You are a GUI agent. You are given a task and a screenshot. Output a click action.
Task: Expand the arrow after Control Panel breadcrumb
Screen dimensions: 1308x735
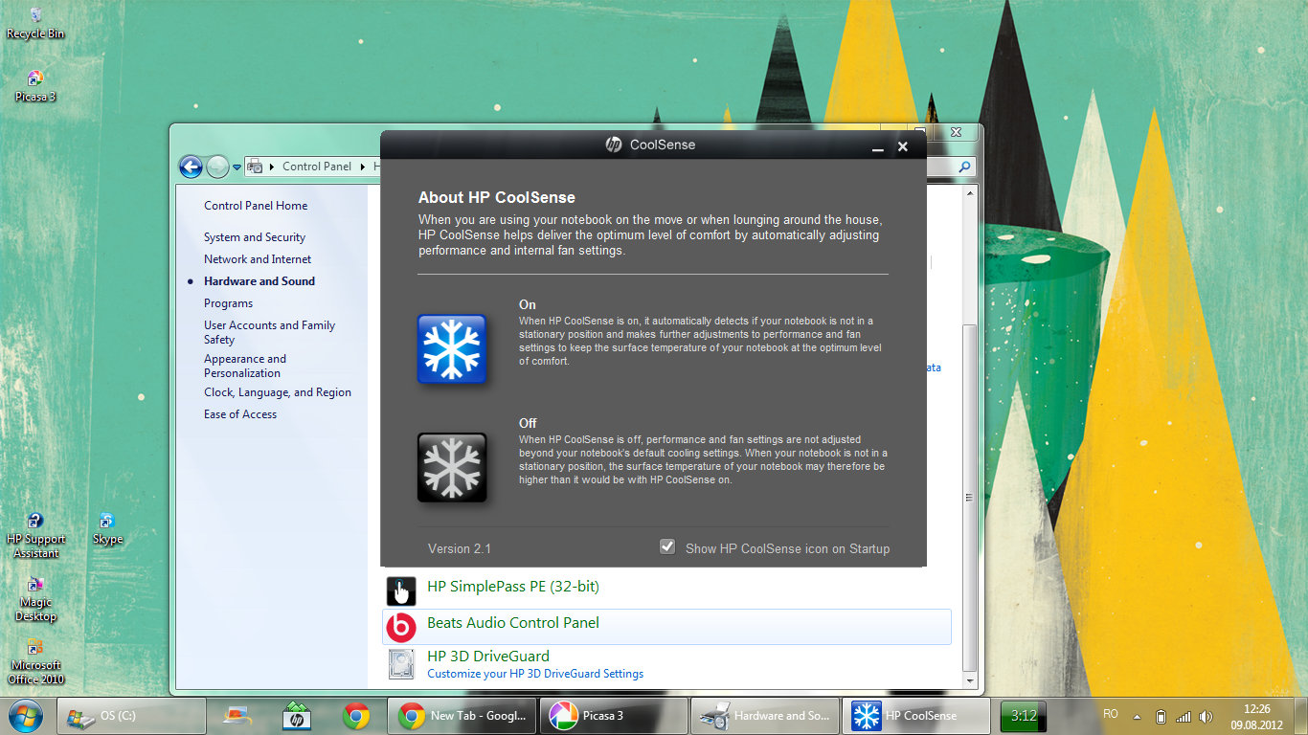(x=363, y=167)
